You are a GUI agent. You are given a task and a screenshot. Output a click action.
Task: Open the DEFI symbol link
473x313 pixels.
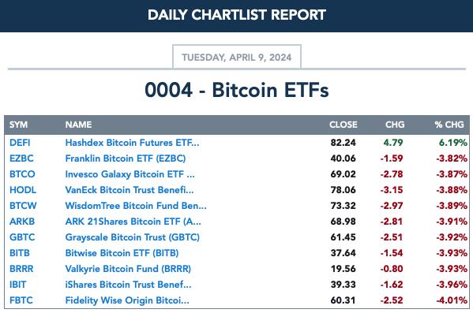[x=20, y=143]
